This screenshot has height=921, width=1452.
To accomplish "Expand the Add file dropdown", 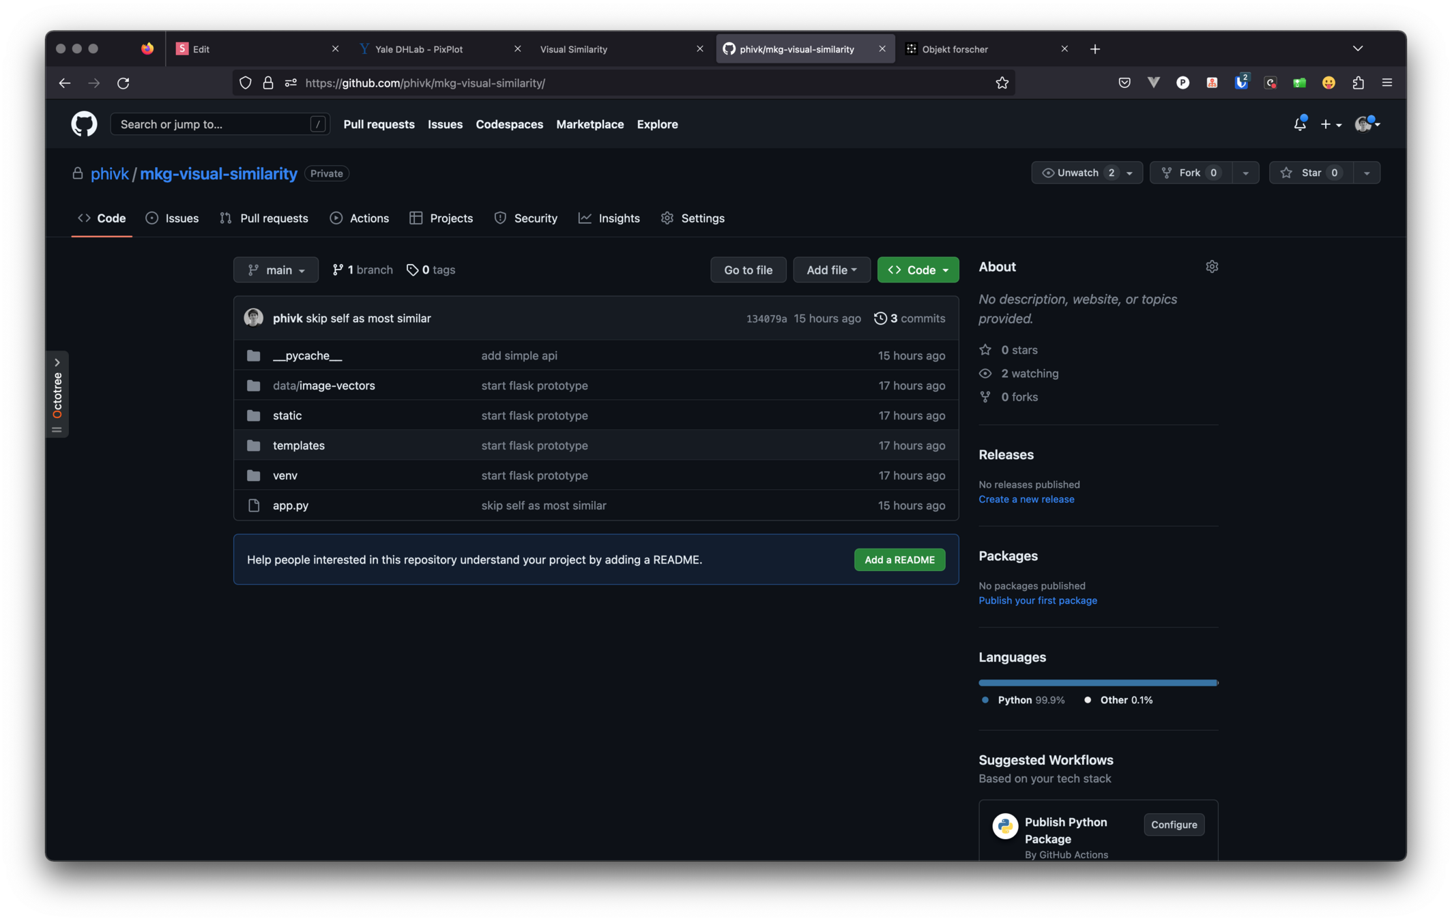I will 831,270.
